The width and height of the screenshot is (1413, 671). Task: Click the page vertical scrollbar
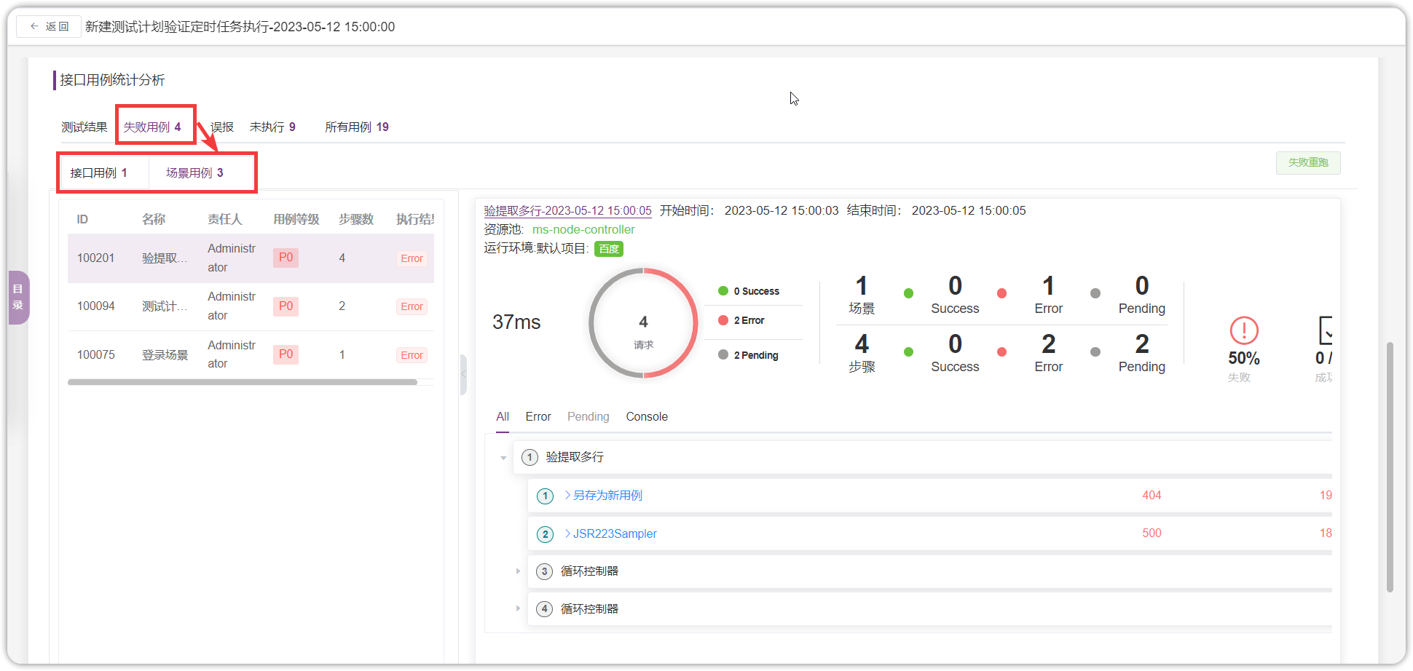(1390, 466)
